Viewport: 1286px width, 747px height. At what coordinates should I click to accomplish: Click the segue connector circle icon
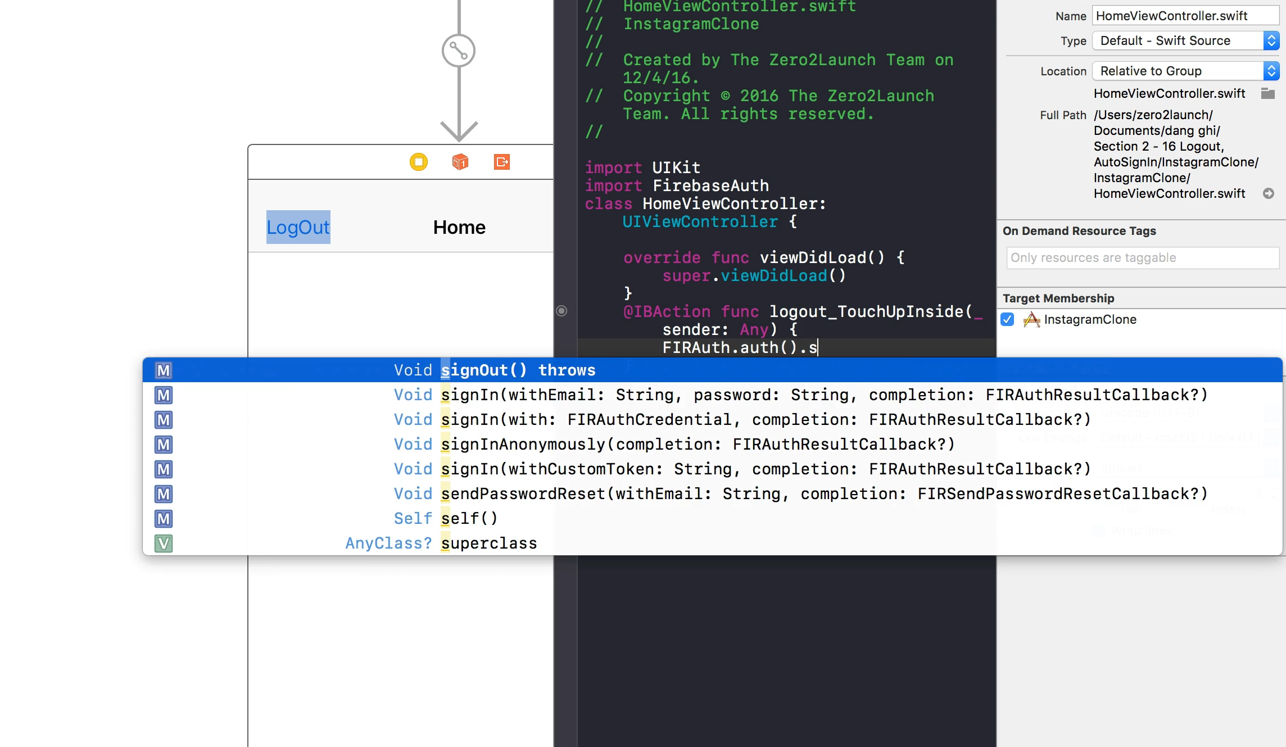459,51
